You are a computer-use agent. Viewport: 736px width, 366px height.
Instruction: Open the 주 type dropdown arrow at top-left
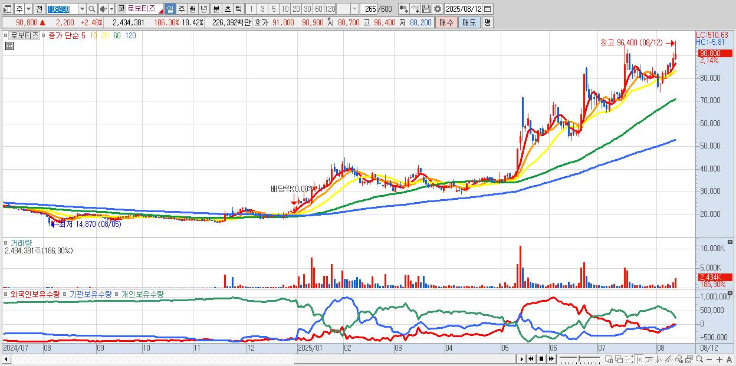[28, 9]
